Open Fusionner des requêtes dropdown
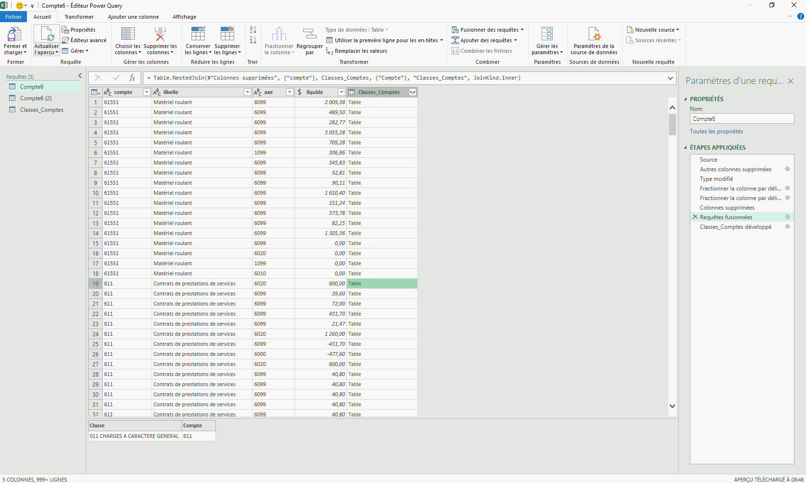This screenshot has width=806, height=483. [x=522, y=30]
